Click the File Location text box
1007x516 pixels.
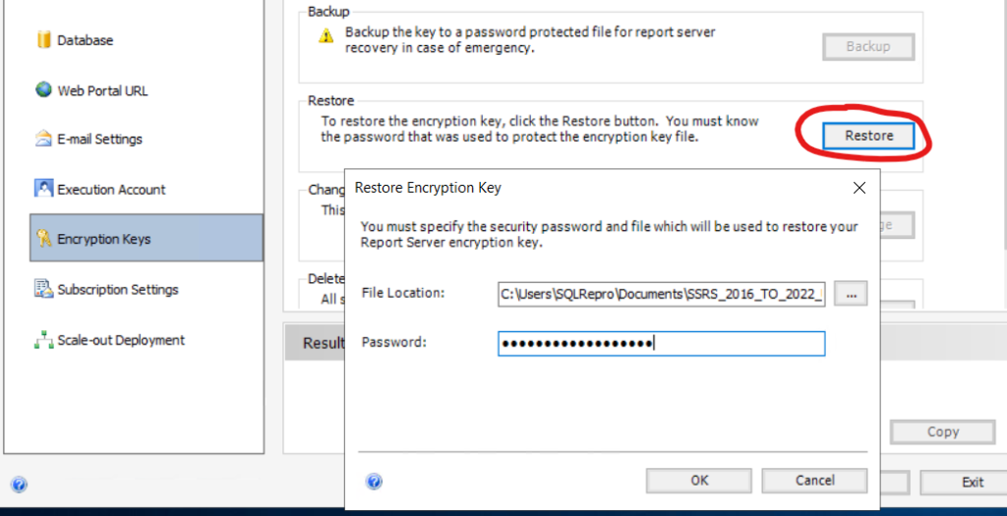tap(662, 294)
